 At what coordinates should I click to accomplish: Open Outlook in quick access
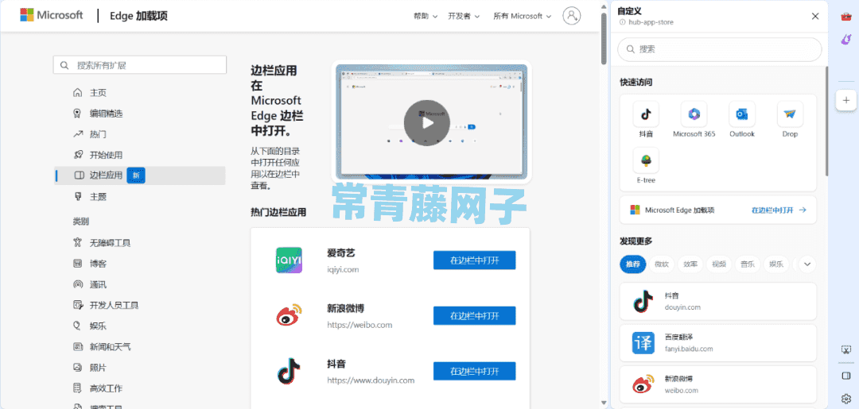(742, 120)
